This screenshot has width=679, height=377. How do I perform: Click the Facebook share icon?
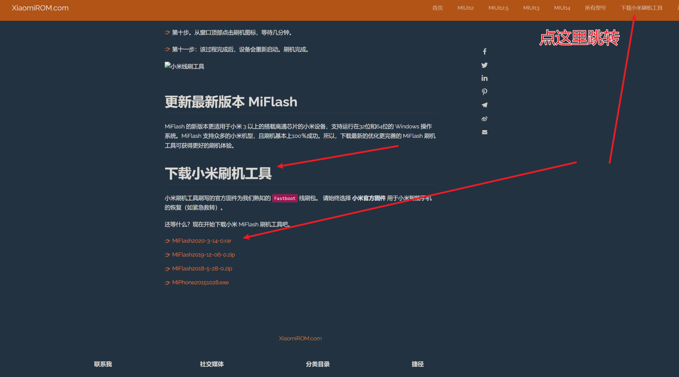485,51
